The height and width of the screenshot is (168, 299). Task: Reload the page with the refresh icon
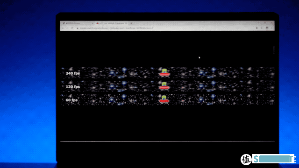(x=72, y=28)
